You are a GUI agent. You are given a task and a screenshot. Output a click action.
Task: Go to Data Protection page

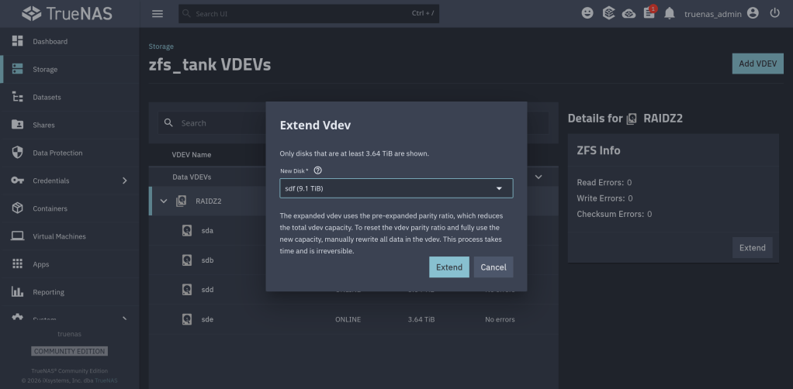(57, 153)
